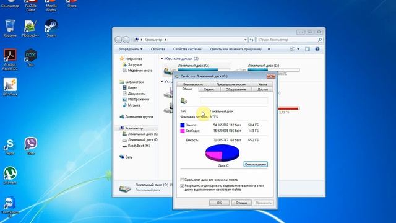This screenshot has width=396, height=223.
Task: Refresh the Explorer address bar location
Action: tap(252, 40)
